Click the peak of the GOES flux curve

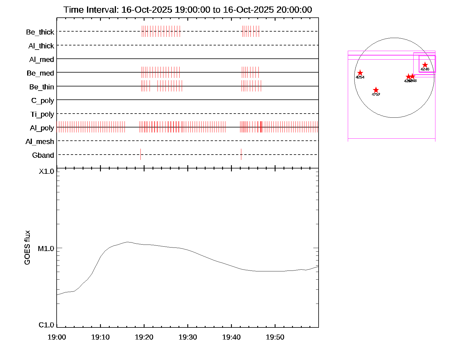click(127, 242)
